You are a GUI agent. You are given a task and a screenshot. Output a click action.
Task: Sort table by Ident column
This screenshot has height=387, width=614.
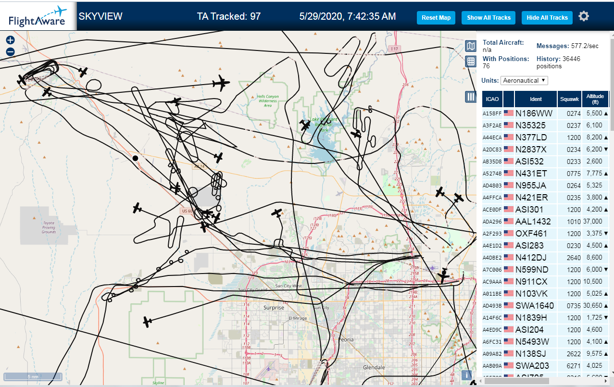(536, 99)
